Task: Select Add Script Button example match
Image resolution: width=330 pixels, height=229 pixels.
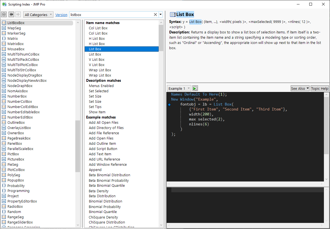Action: point(103,149)
